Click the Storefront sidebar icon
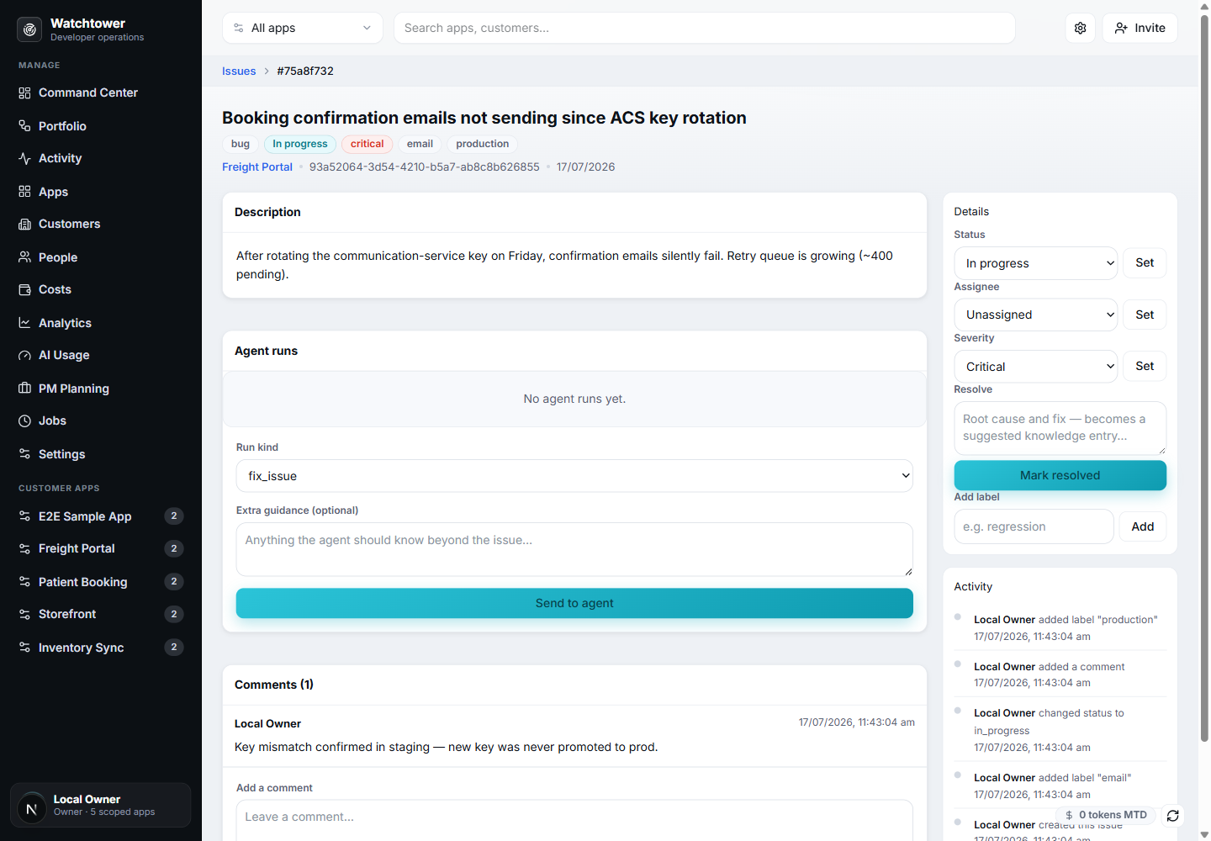Viewport: 1211px width, 841px height. coord(24,614)
